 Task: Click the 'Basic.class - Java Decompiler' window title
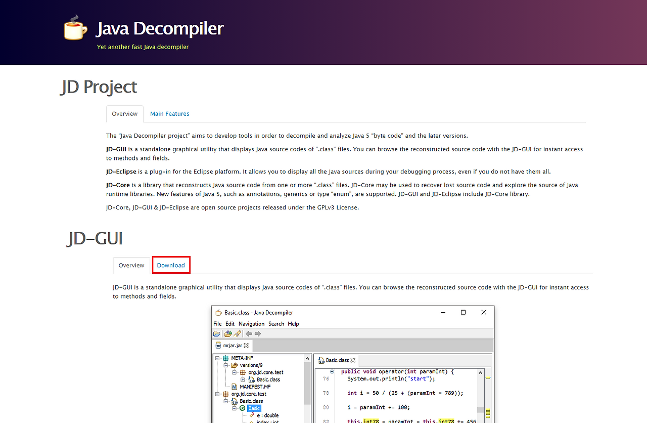point(259,312)
